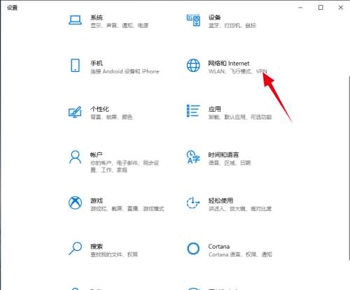Screen dimensions: 350x290
Task: Select the 搜索 category title
Action: 97,246
